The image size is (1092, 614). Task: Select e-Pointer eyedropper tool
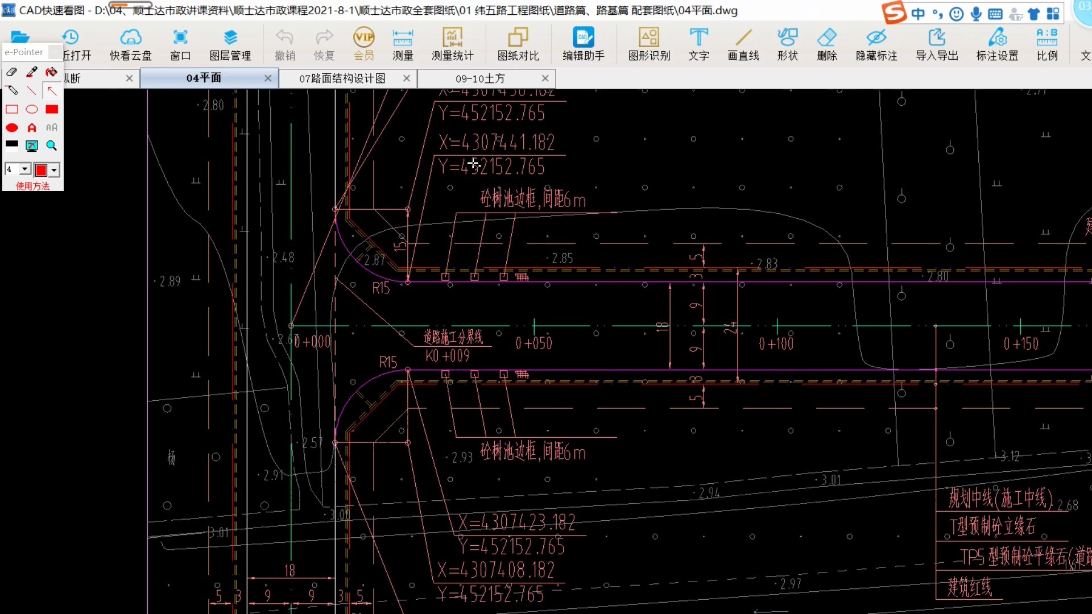32,72
